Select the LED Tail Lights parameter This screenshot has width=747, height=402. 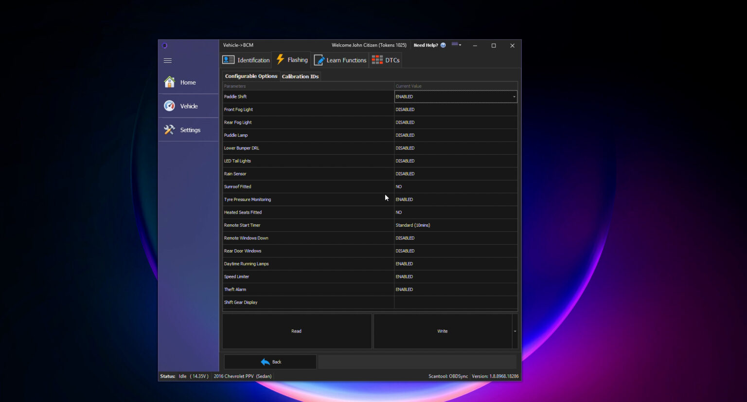[308, 161]
